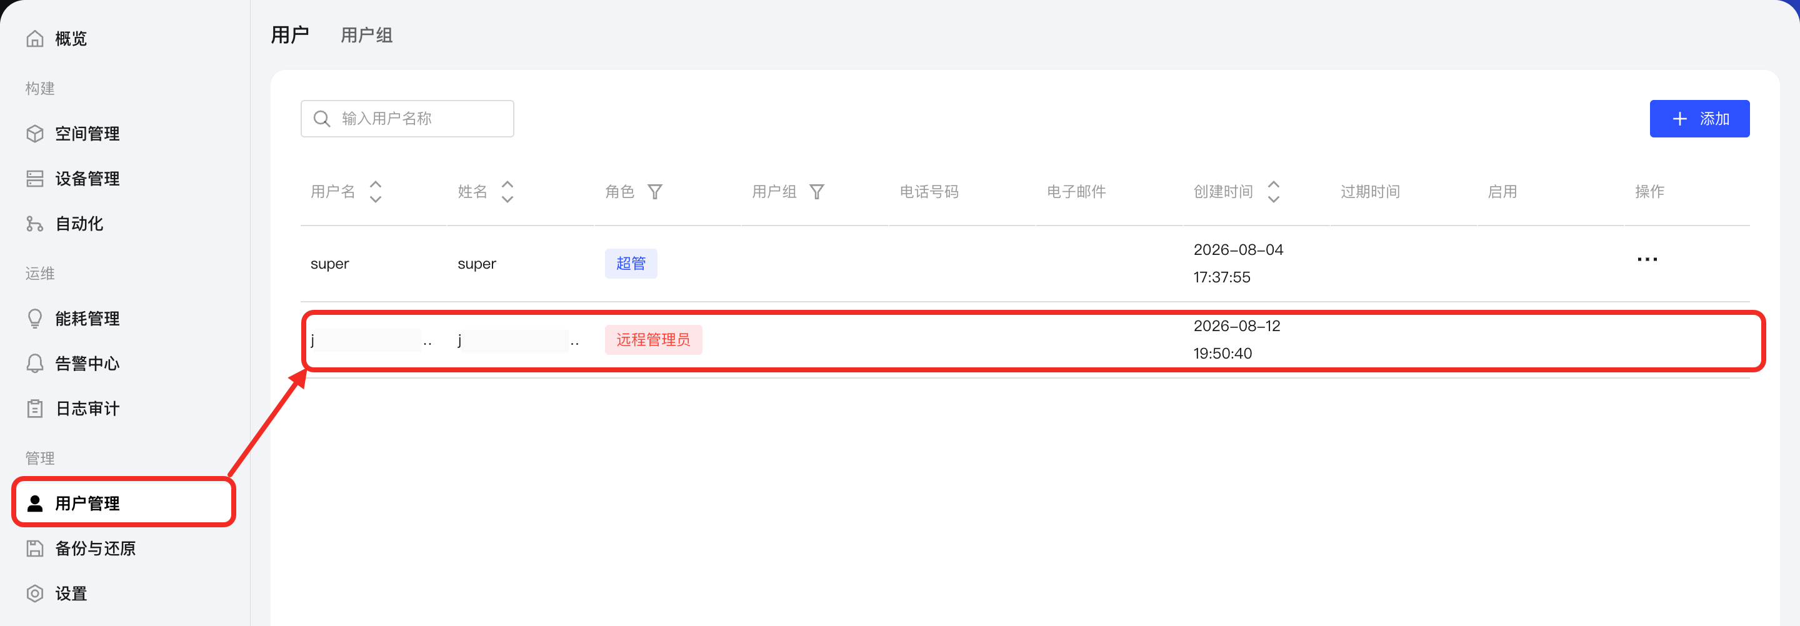Click the 电话号码 column header
This screenshot has height=626, width=1800.
coord(929,191)
